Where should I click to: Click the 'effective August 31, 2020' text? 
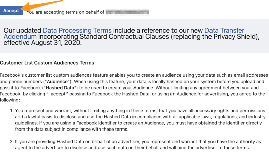[43, 43]
